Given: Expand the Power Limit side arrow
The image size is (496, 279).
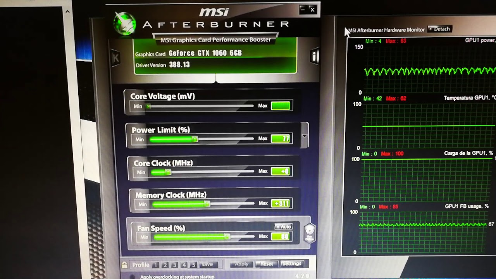Looking at the screenshot, I should [x=304, y=136].
